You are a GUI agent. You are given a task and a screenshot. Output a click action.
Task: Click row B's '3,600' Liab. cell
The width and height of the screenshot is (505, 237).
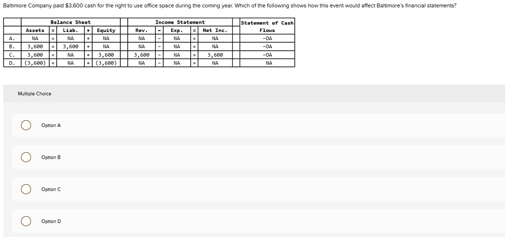[x=71, y=47]
